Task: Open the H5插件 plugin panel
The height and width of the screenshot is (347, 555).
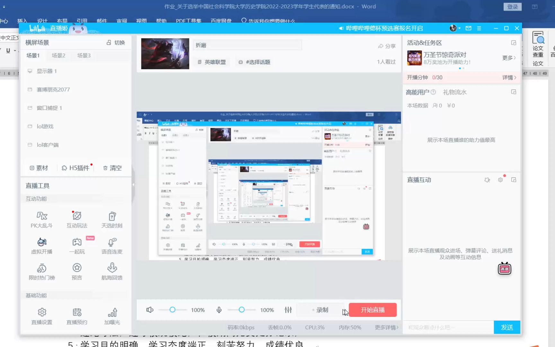Action: click(x=76, y=167)
